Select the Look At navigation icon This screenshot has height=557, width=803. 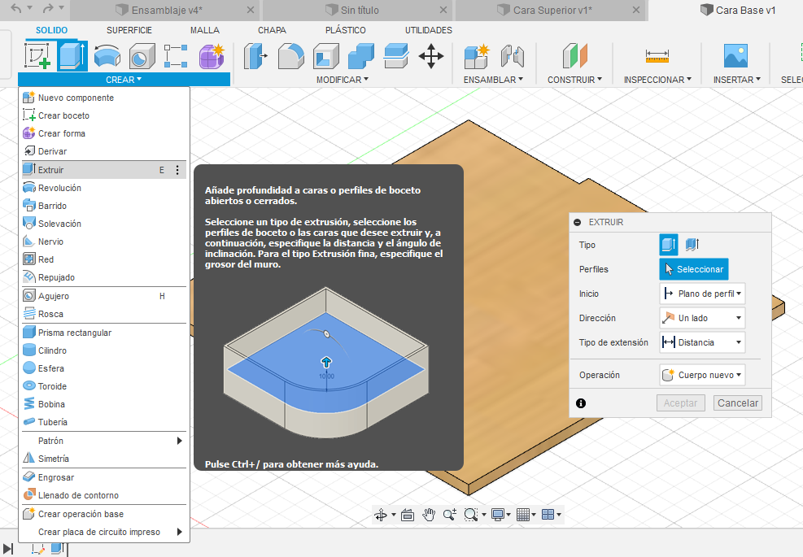pyautogui.click(x=408, y=515)
